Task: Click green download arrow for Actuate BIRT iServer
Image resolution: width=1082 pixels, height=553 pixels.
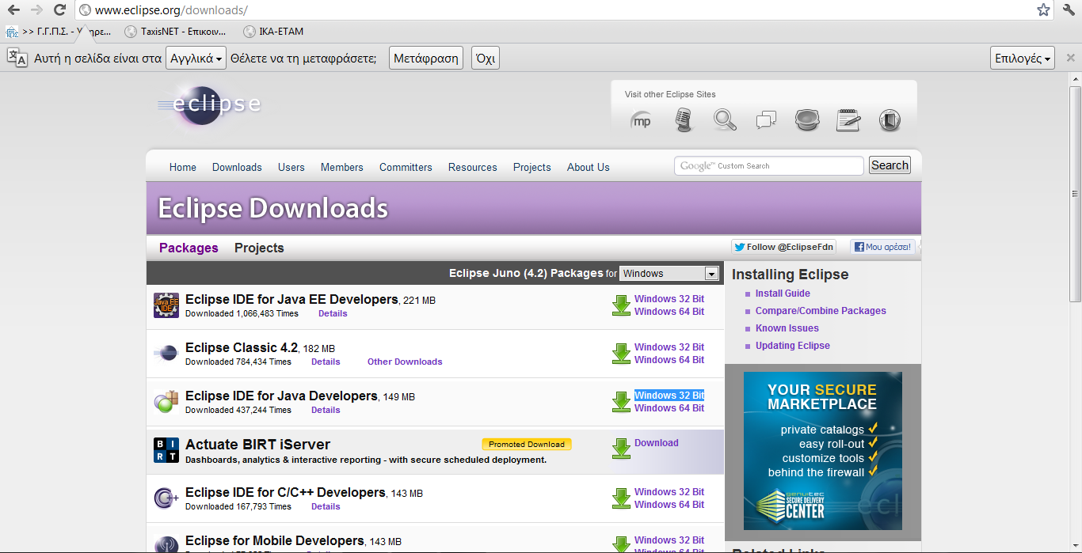Action: [621, 449]
